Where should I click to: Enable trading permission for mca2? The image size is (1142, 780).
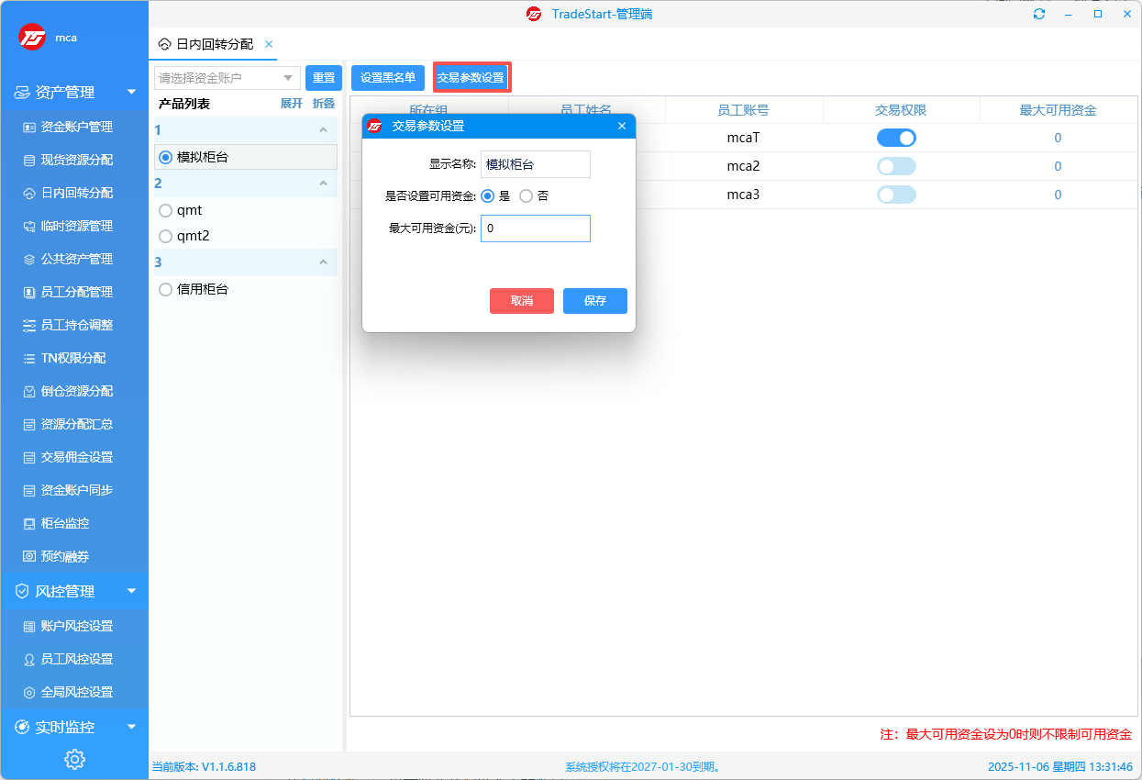pos(896,167)
